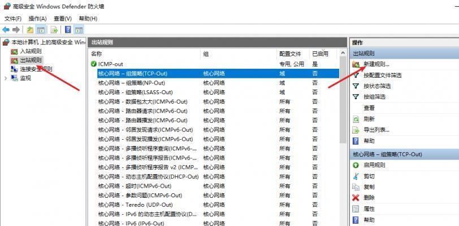Click the 复制 copy icon
This screenshot has height=226, width=459.
(x=356, y=187)
